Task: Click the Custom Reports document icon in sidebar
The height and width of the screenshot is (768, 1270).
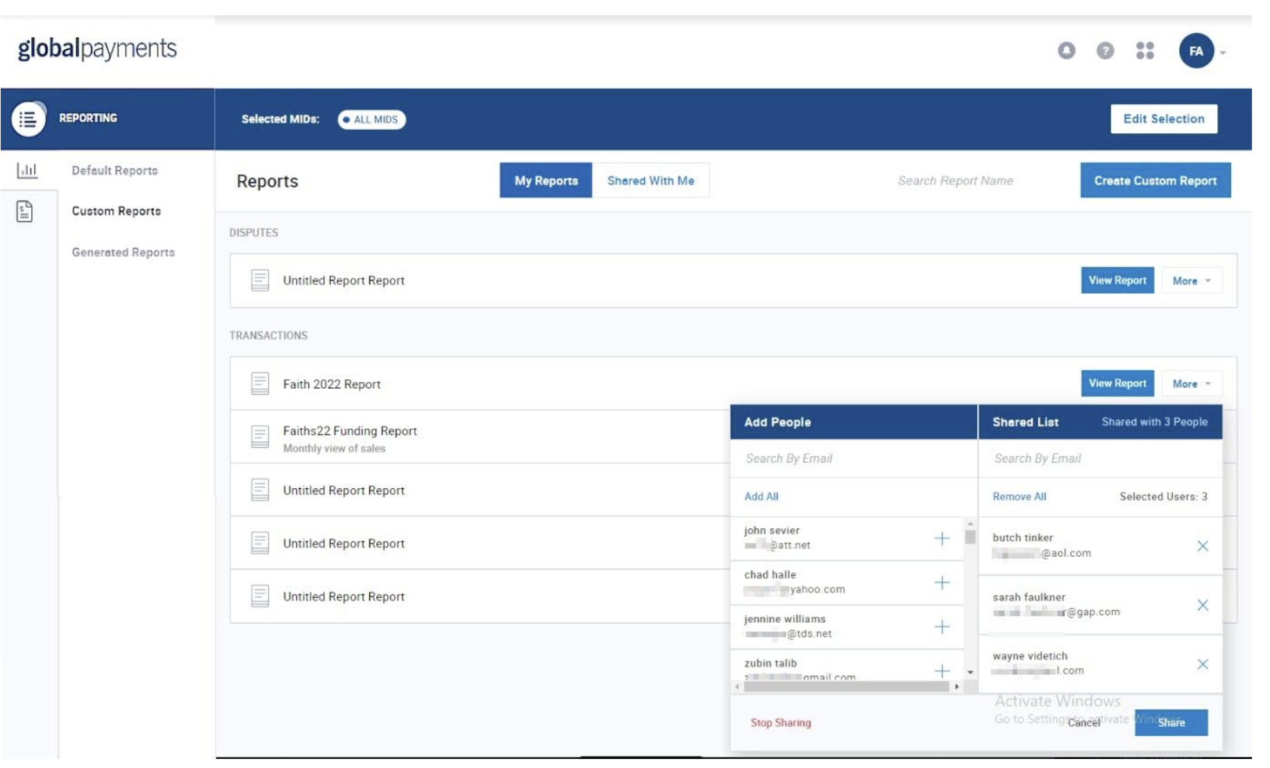Action: [x=25, y=211]
